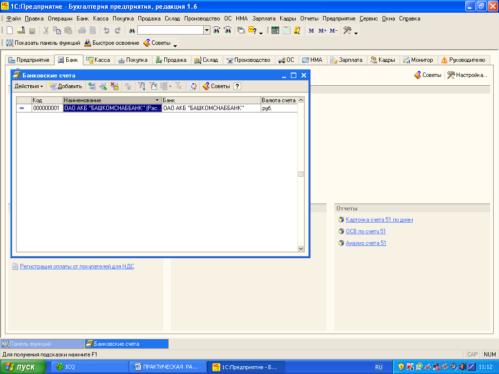Open the Calendar icon
This screenshot has height=374, width=499.
tap(287, 31)
